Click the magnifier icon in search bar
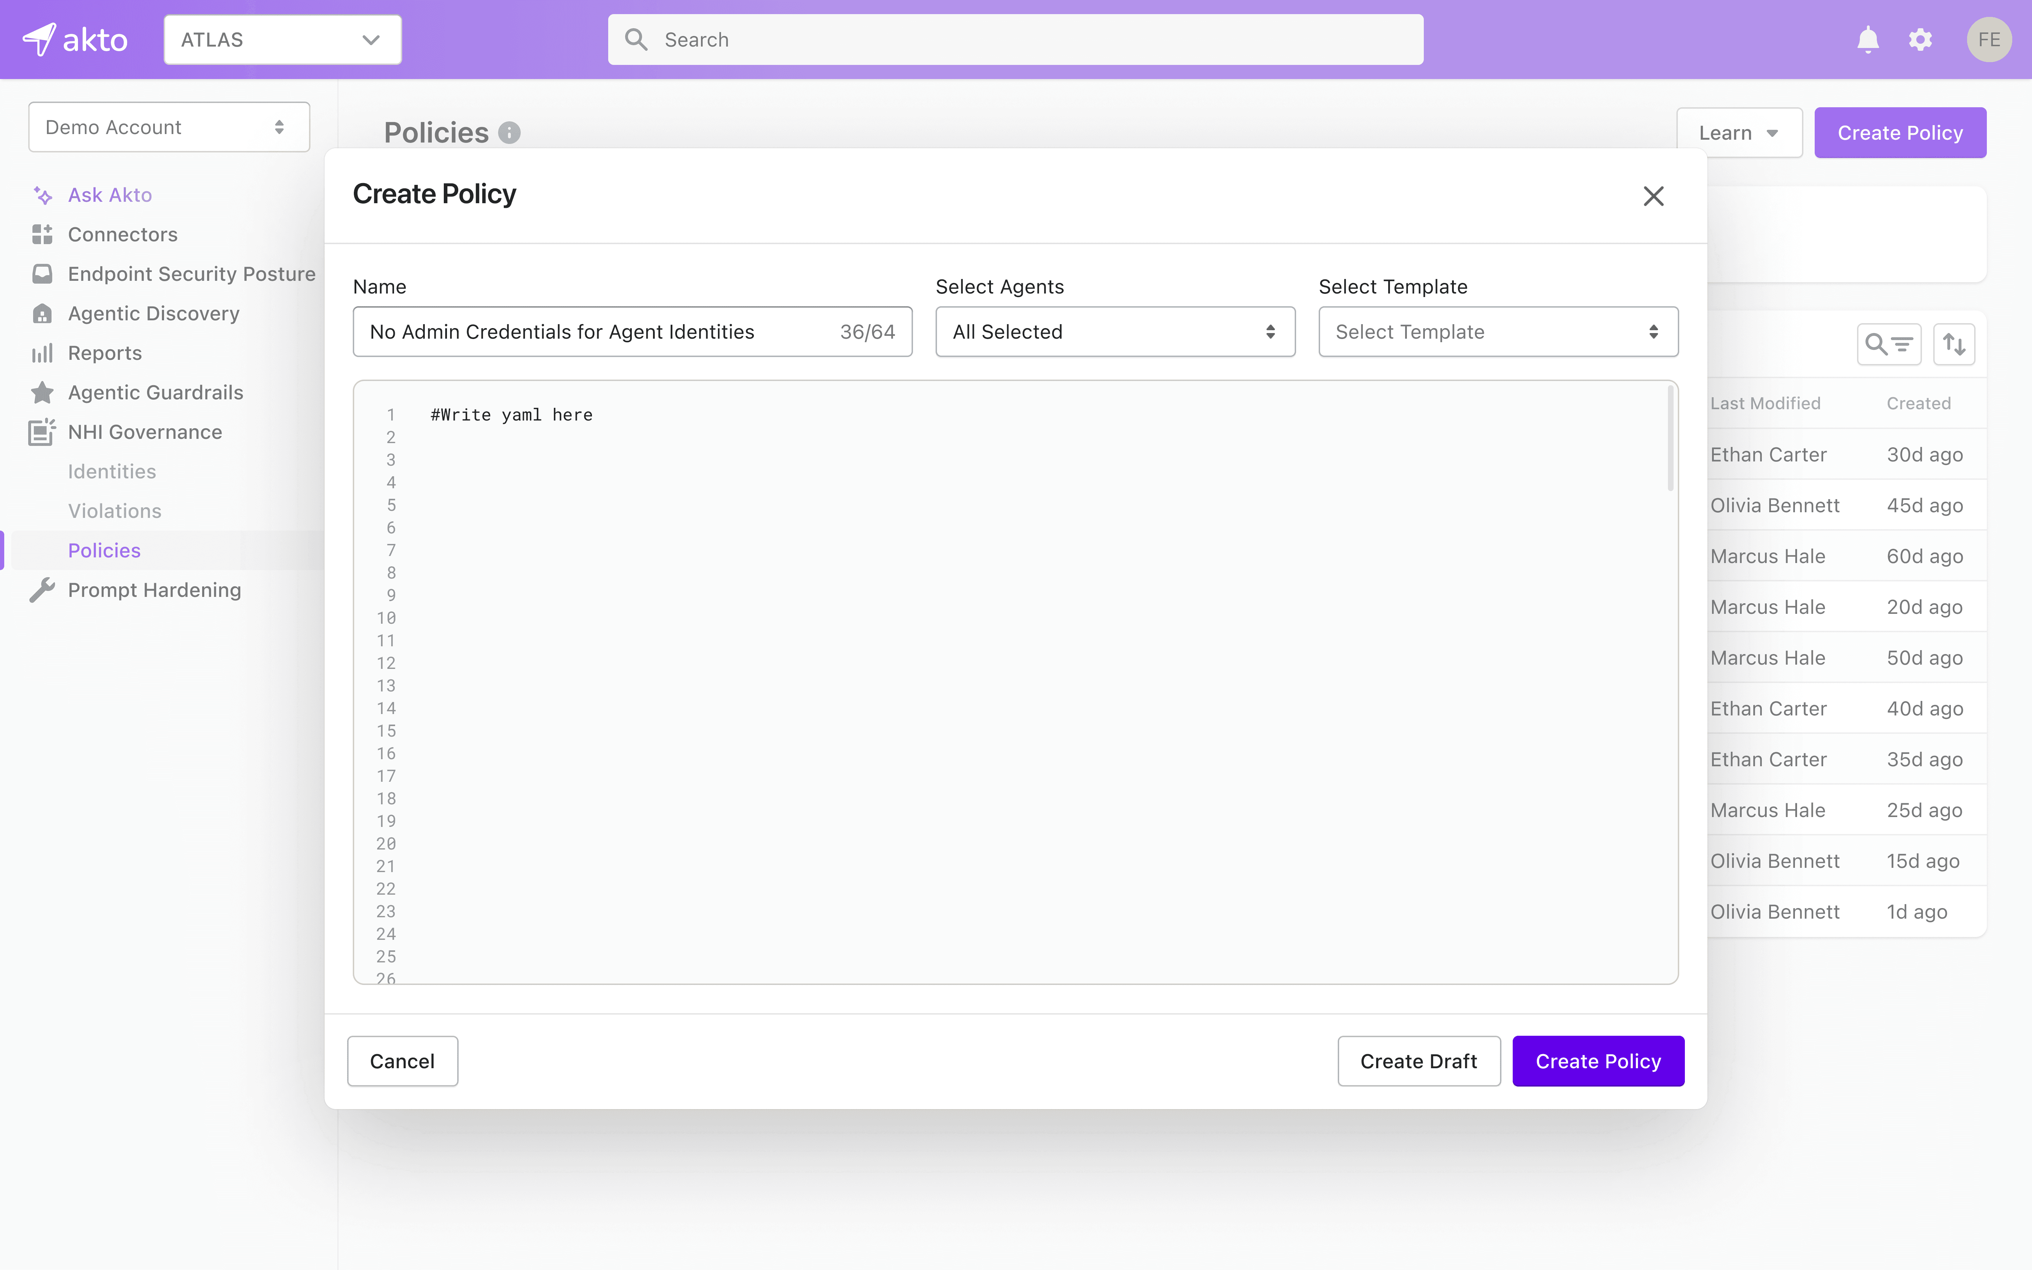Image resolution: width=2032 pixels, height=1270 pixels. point(636,40)
